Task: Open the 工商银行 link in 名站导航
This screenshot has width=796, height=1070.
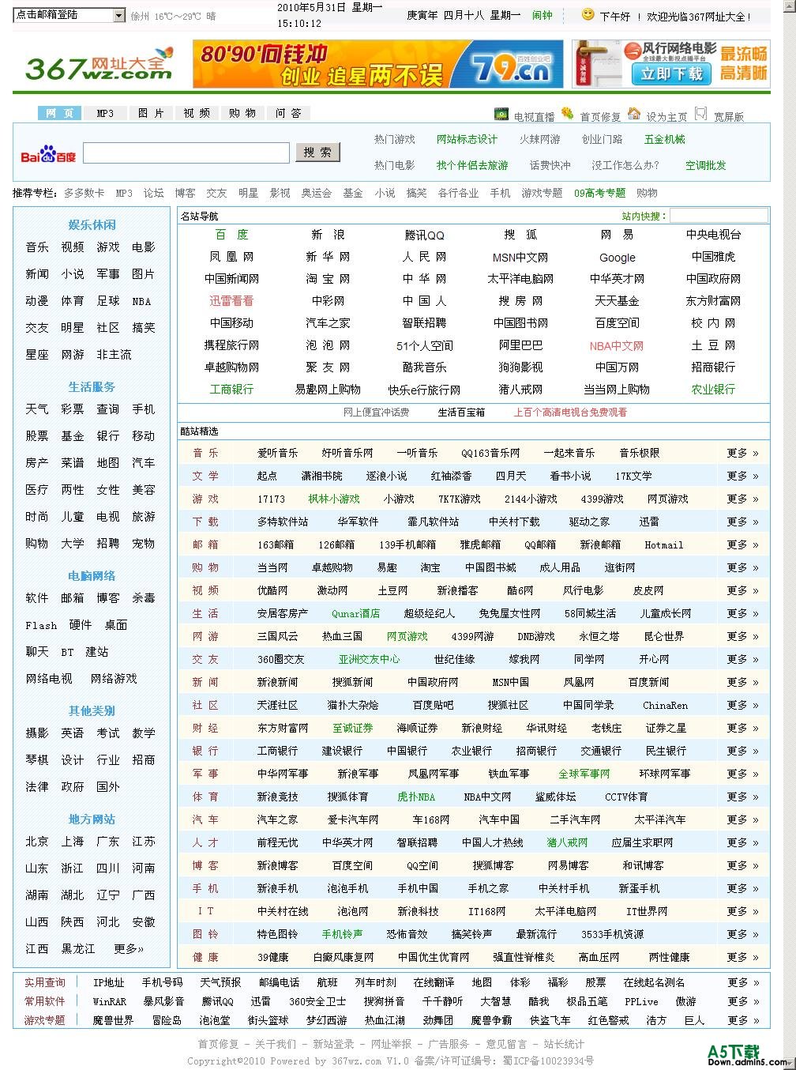Action: coord(231,390)
